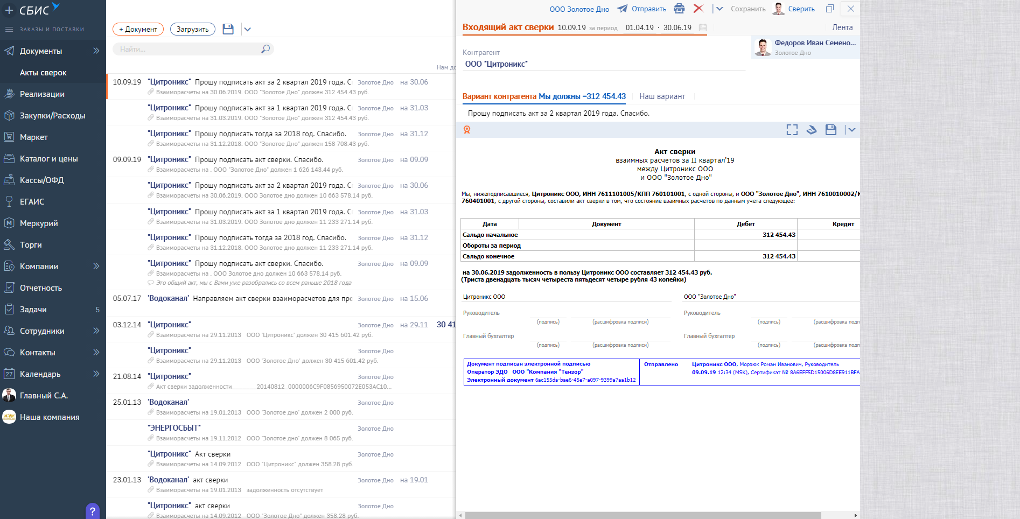Click the Загрузить button
Image resolution: width=1020 pixels, height=519 pixels.
click(193, 29)
